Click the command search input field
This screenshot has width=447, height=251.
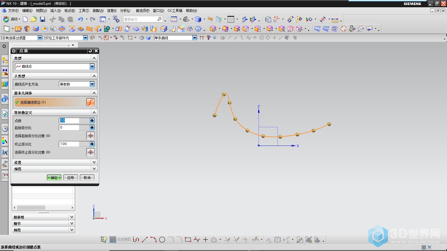pos(140,19)
